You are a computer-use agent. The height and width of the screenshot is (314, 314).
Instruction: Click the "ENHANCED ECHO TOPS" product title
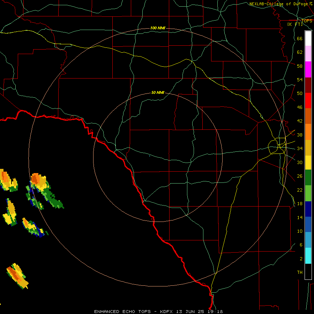pos(122,312)
